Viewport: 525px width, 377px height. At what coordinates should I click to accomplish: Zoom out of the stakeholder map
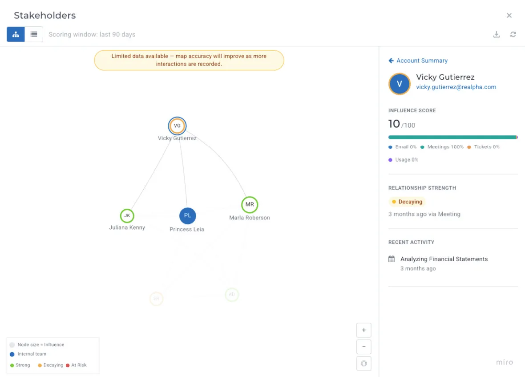click(363, 347)
